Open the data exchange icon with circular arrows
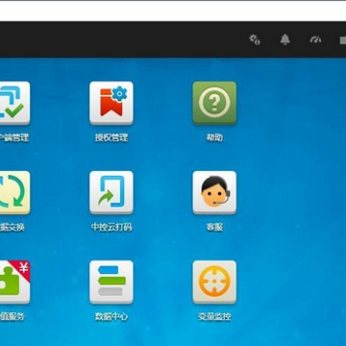This screenshot has height=346, width=346. 14,192
